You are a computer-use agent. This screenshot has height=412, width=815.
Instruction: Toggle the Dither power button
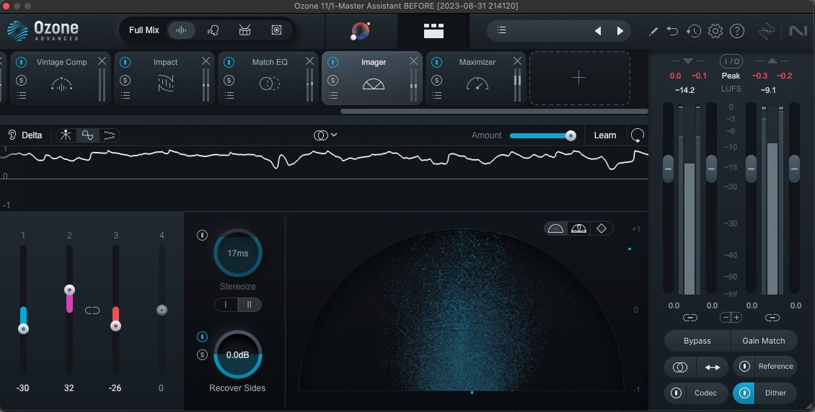click(744, 393)
